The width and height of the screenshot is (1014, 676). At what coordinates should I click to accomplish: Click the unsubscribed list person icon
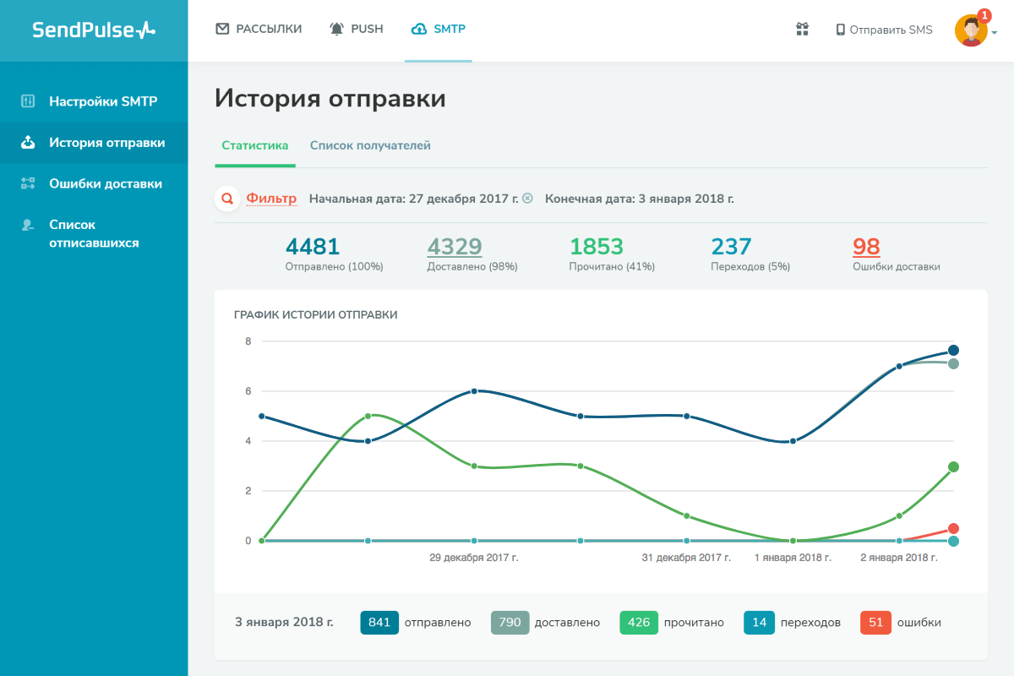coord(28,225)
